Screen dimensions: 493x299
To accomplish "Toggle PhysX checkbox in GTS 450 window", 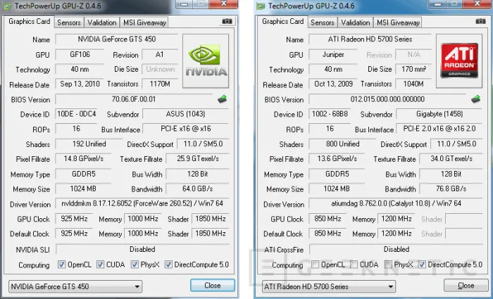I will pos(135,265).
